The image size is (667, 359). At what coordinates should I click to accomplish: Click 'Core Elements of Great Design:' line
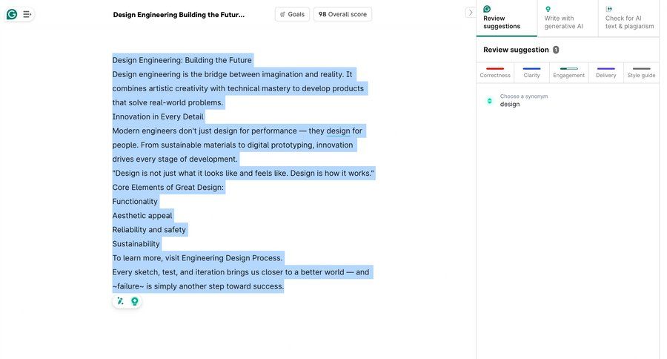(x=168, y=188)
